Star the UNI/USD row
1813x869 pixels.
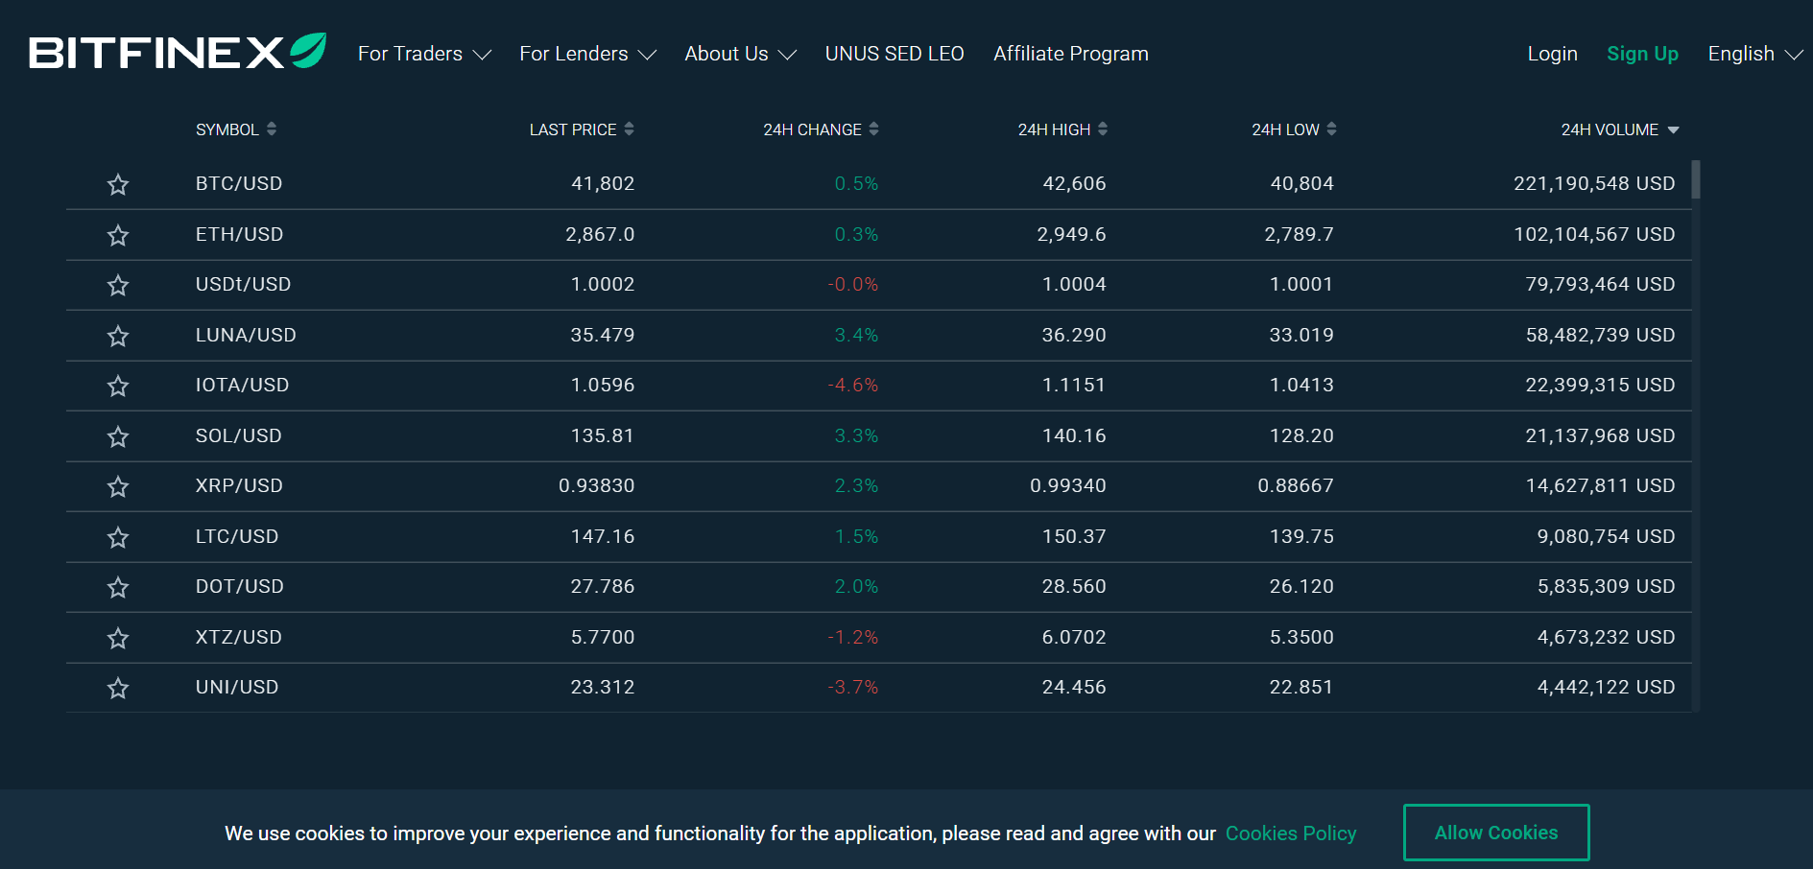[118, 688]
